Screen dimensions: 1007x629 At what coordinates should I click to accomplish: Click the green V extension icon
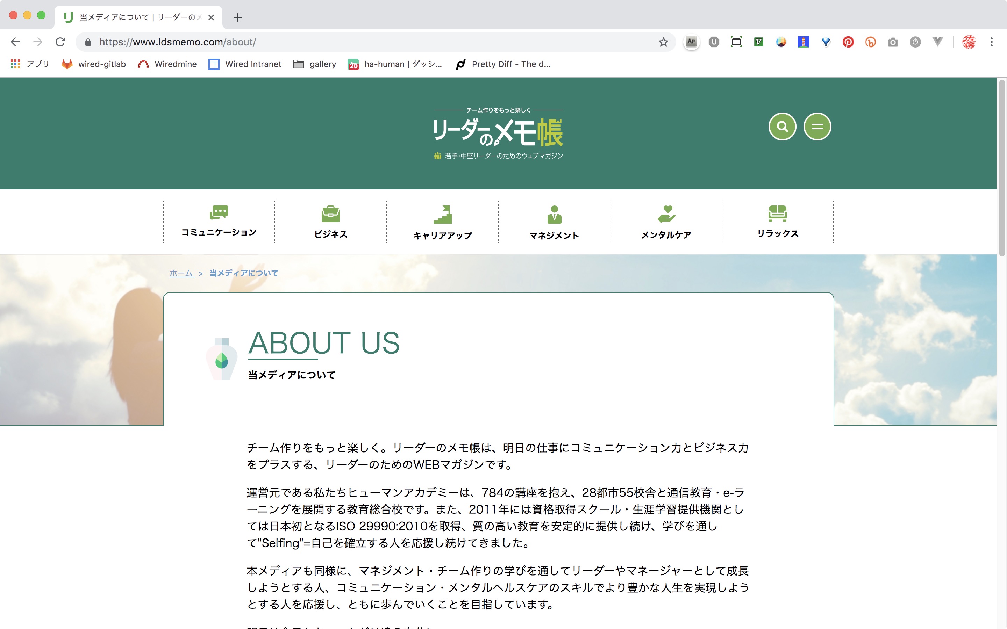click(759, 42)
